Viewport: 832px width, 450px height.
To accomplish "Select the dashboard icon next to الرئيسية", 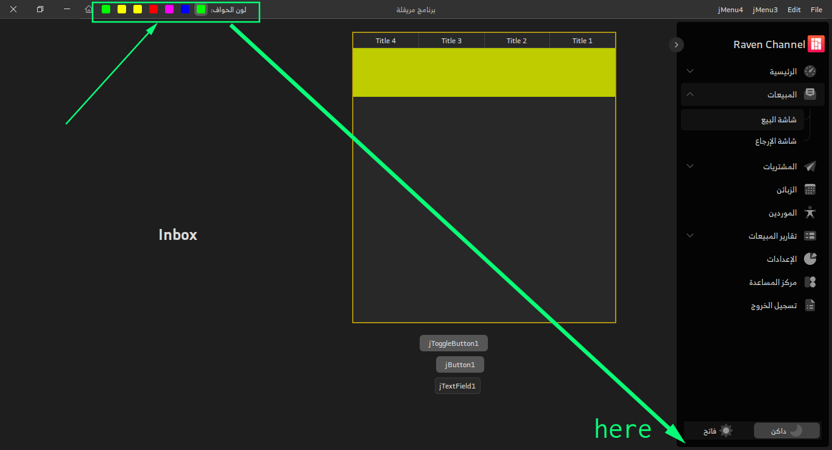I will (x=810, y=71).
